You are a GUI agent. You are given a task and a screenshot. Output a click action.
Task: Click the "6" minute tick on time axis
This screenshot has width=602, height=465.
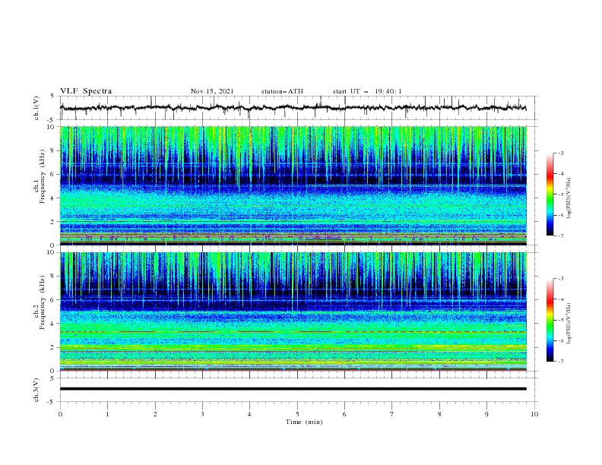344,414
